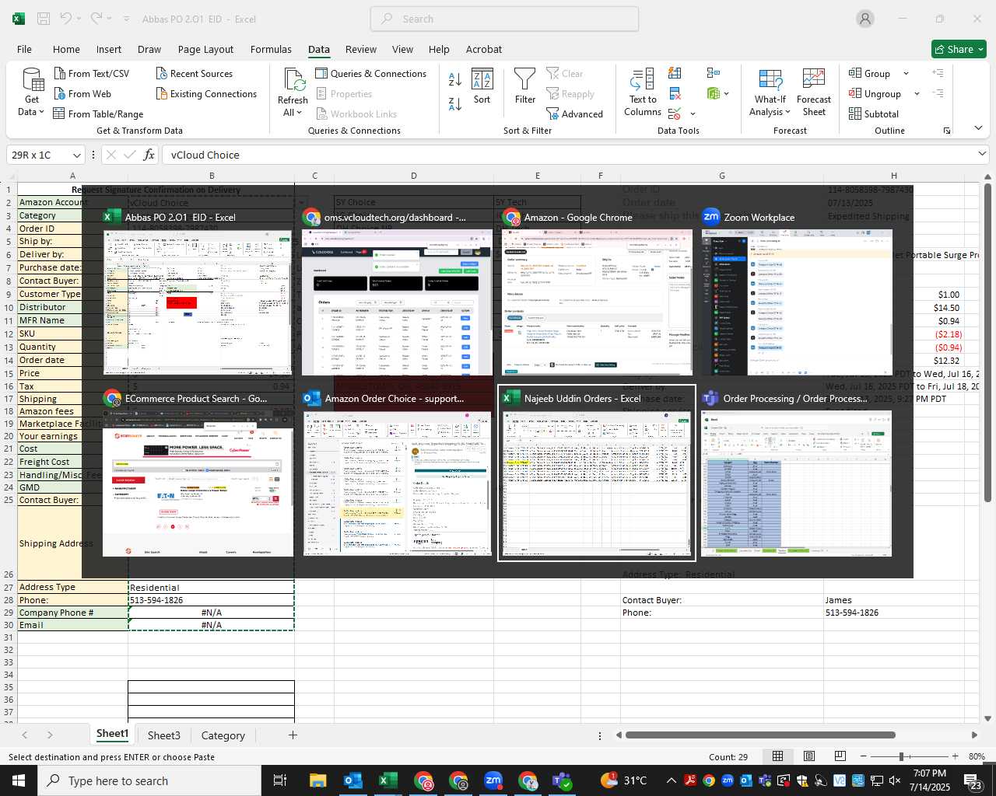Add a new sheet with plus button
The image size is (996, 796).
[293, 735]
